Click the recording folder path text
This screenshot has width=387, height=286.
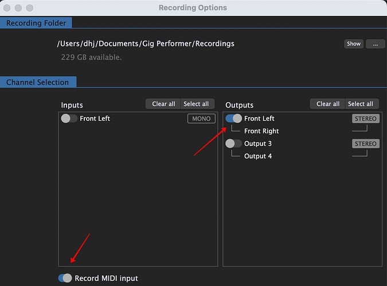pyautogui.click(x=145, y=43)
